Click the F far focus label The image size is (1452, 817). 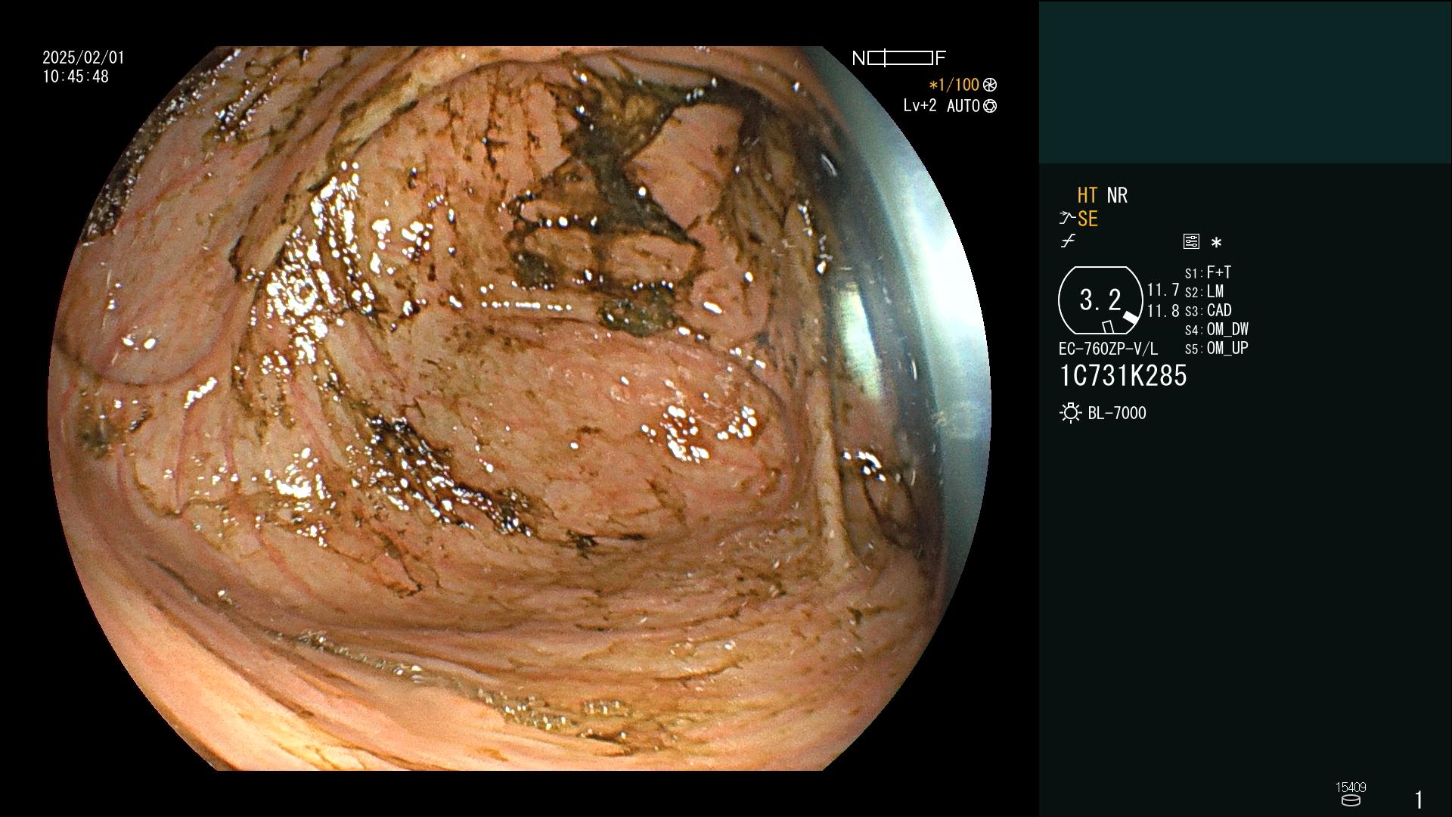940,58
